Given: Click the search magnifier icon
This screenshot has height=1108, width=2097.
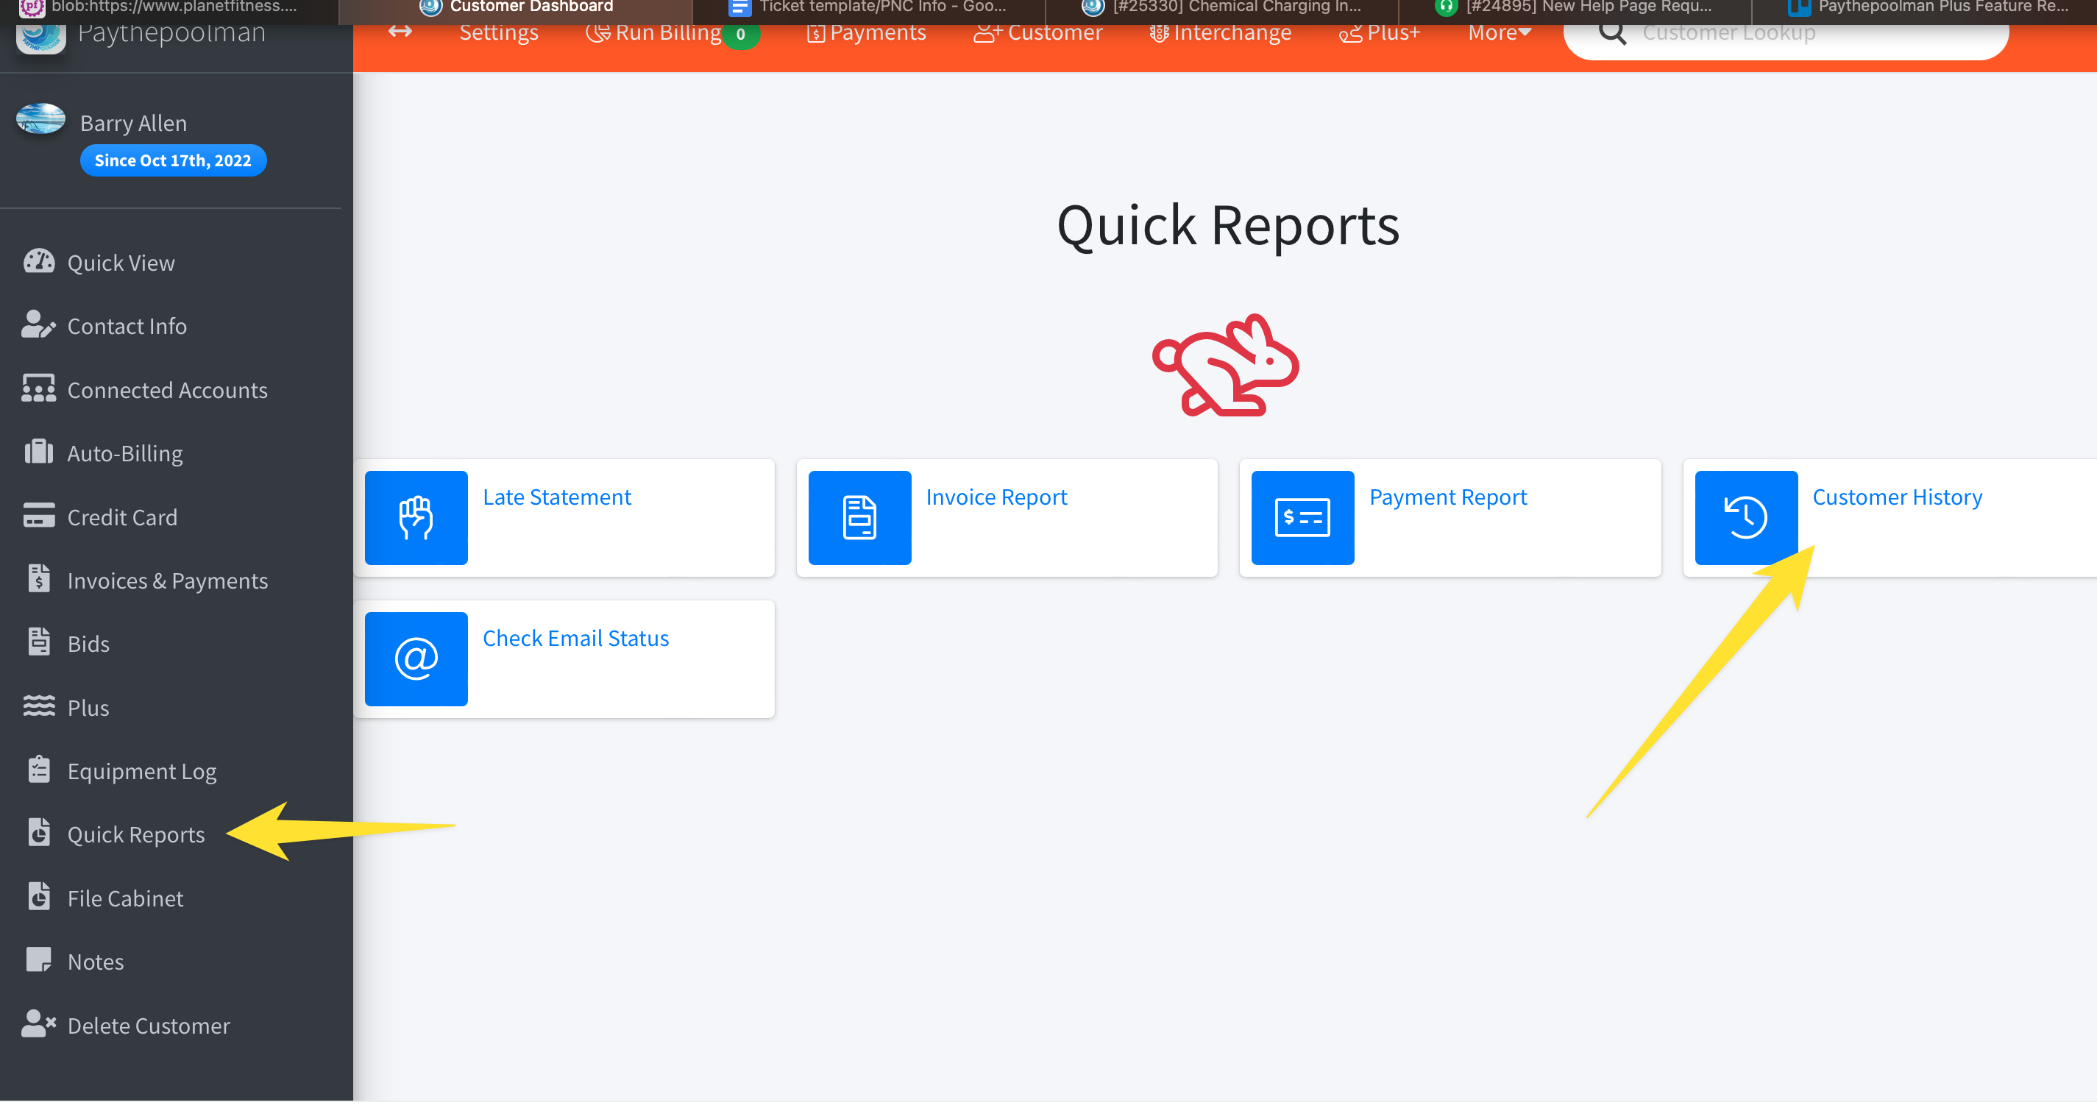Looking at the screenshot, I should point(1611,32).
